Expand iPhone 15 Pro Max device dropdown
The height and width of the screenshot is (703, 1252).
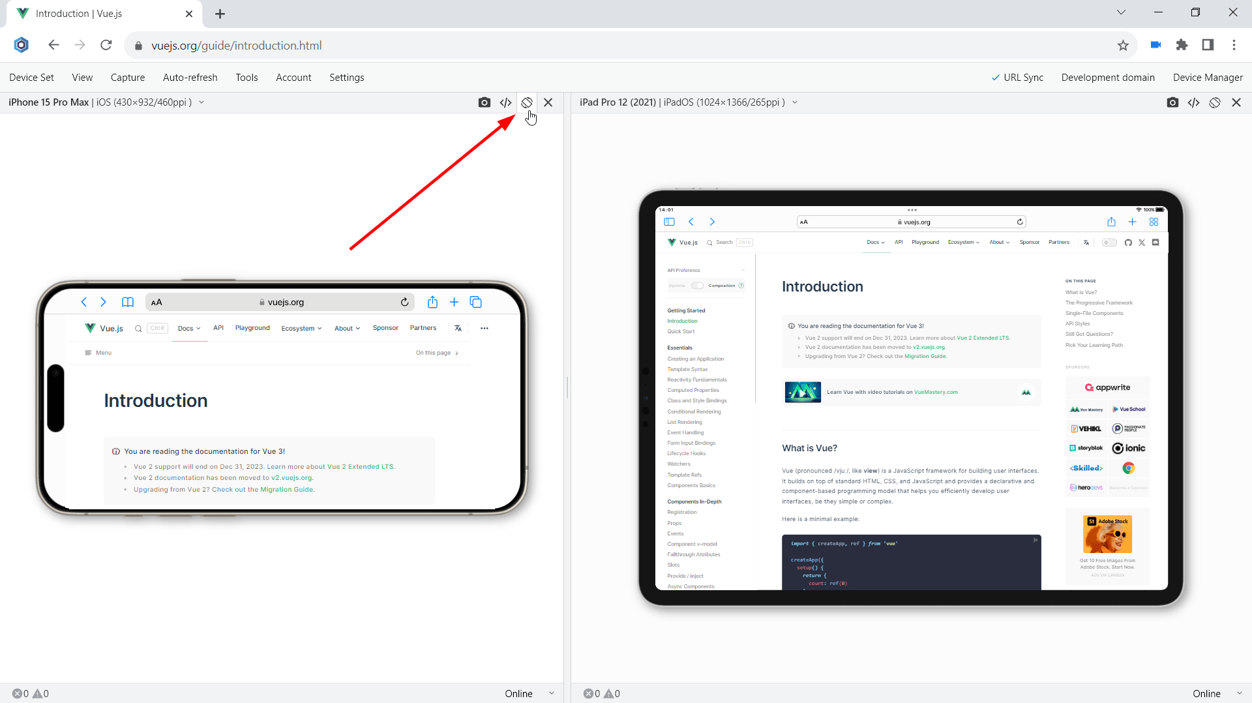[201, 102]
